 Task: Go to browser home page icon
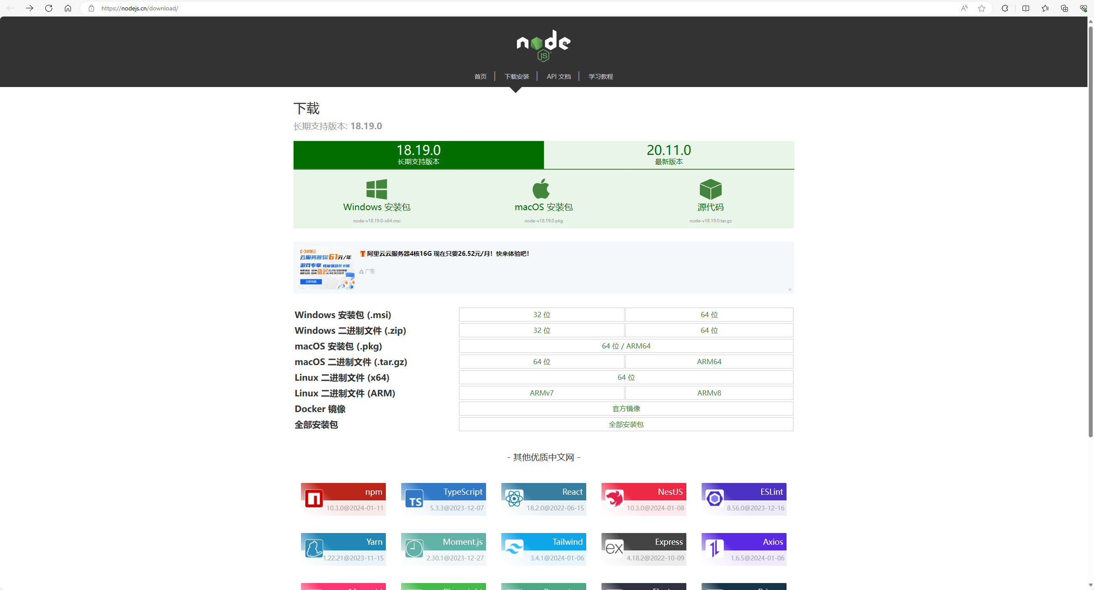point(68,8)
